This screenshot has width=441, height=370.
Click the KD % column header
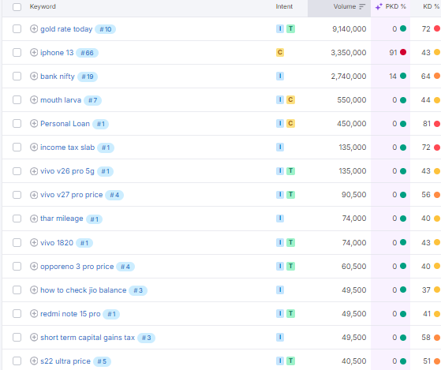coord(432,6)
